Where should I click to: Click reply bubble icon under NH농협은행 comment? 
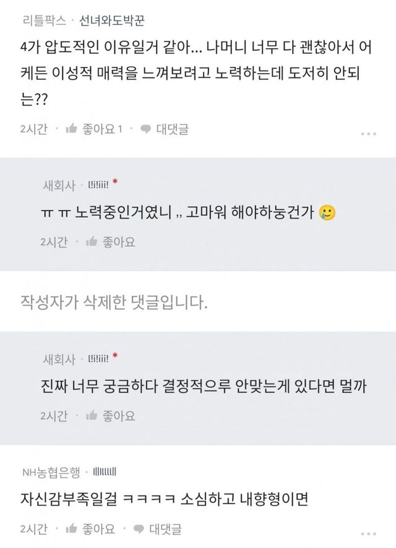tap(139, 529)
